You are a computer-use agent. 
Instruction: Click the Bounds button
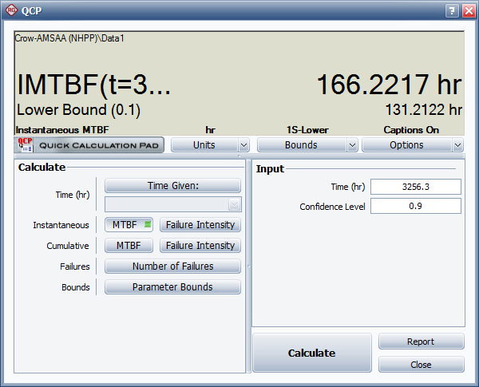(x=301, y=145)
